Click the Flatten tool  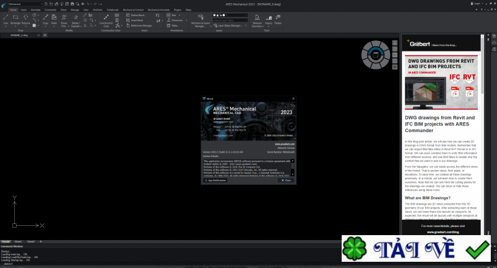[278, 19]
